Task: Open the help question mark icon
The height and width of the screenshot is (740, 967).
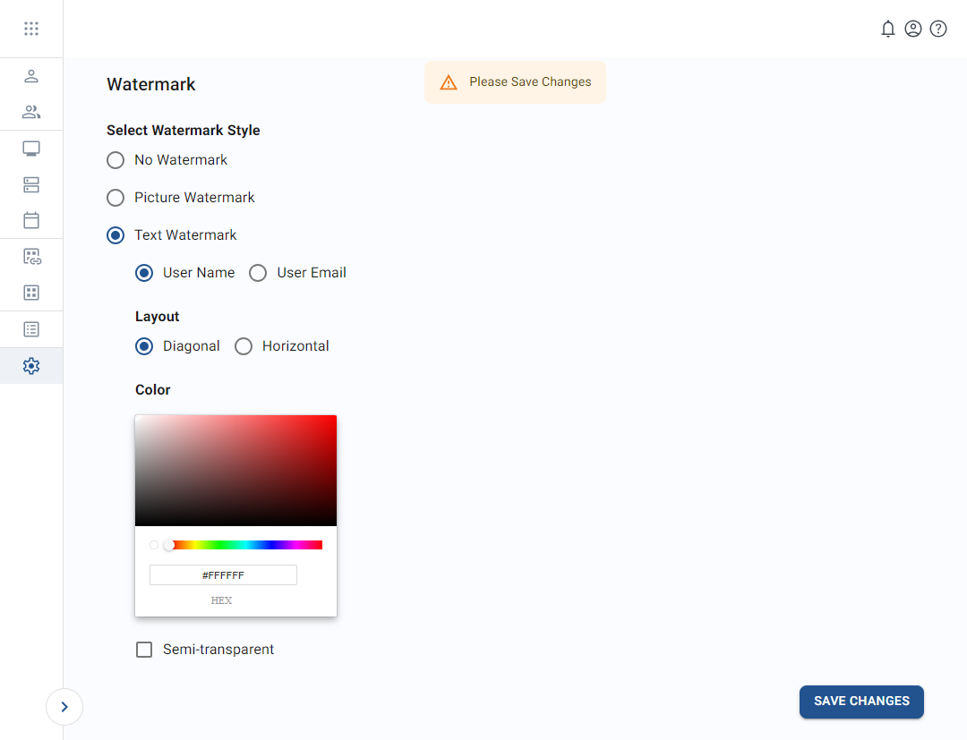Action: [938, 28]
